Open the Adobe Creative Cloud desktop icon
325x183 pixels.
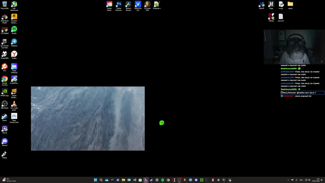[x=109, y=6]
